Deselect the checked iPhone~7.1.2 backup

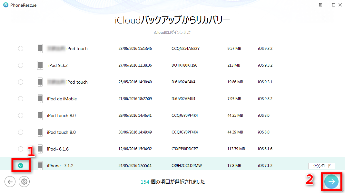click(20, 166)
